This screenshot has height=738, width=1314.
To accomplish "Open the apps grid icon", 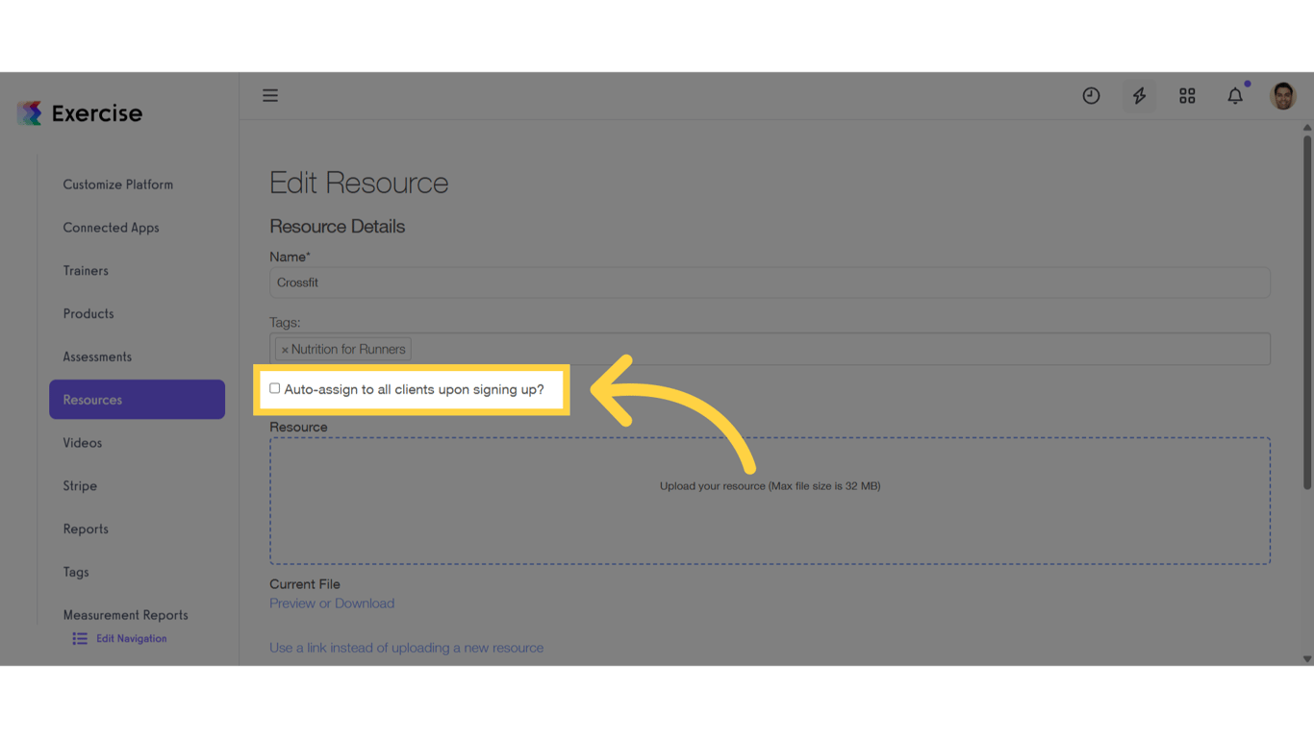I will click(x=1187, y=95).
